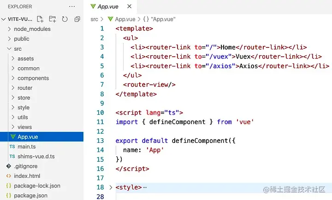The image size is (332, 200).
Task: Click the src breadcrumb segment
Action: 94,19
